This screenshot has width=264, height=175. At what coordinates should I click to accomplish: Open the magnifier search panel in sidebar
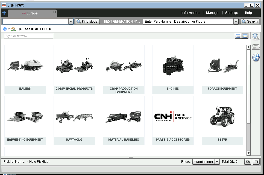256,37
